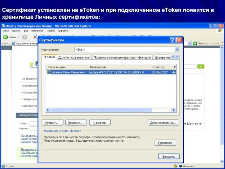Click the 08.06.2007 expiry date cell
Screen dimensions: 225x169
[159, 72]
